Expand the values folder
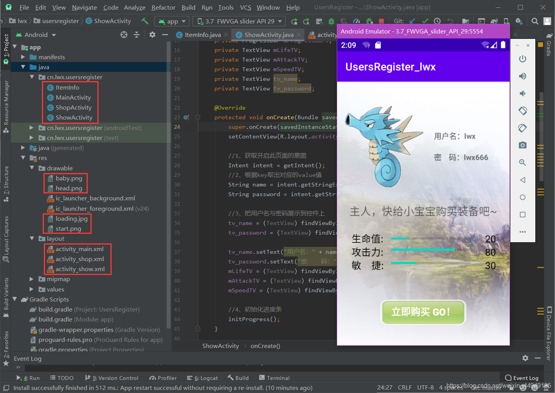 [32, 289]
